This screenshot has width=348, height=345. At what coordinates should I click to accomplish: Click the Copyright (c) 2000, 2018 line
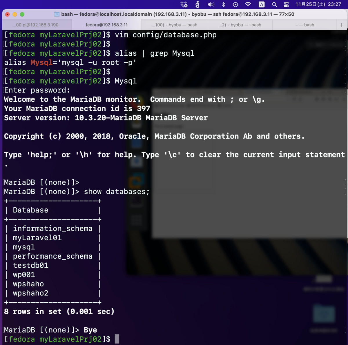tap(154, 136)
